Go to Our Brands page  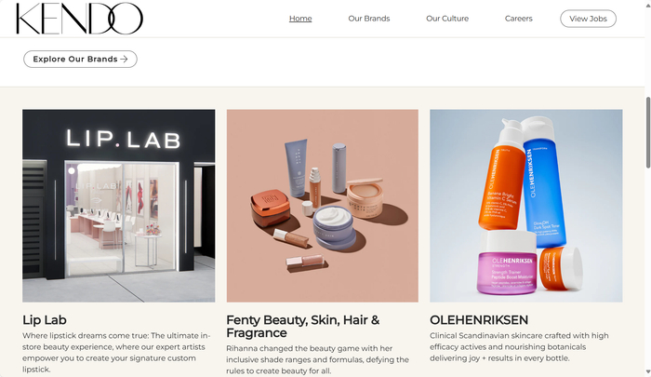[x=368, y=19]
